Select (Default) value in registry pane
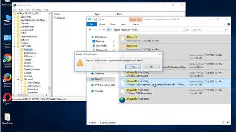This screenshot has height=132, width=236. tap(59, 18)
